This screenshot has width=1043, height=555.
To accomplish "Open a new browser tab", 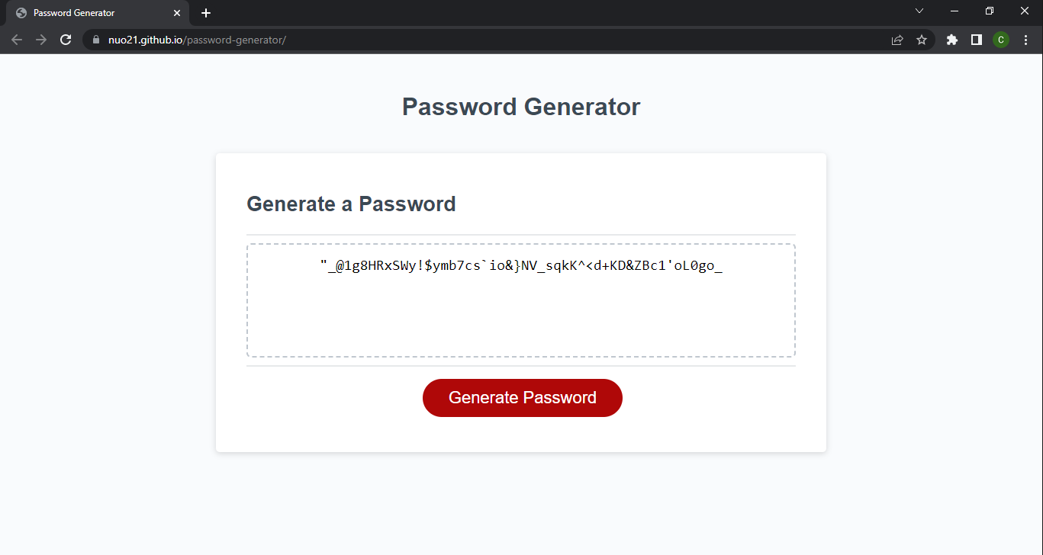I will pyautogui.click(x=205, y=12).
